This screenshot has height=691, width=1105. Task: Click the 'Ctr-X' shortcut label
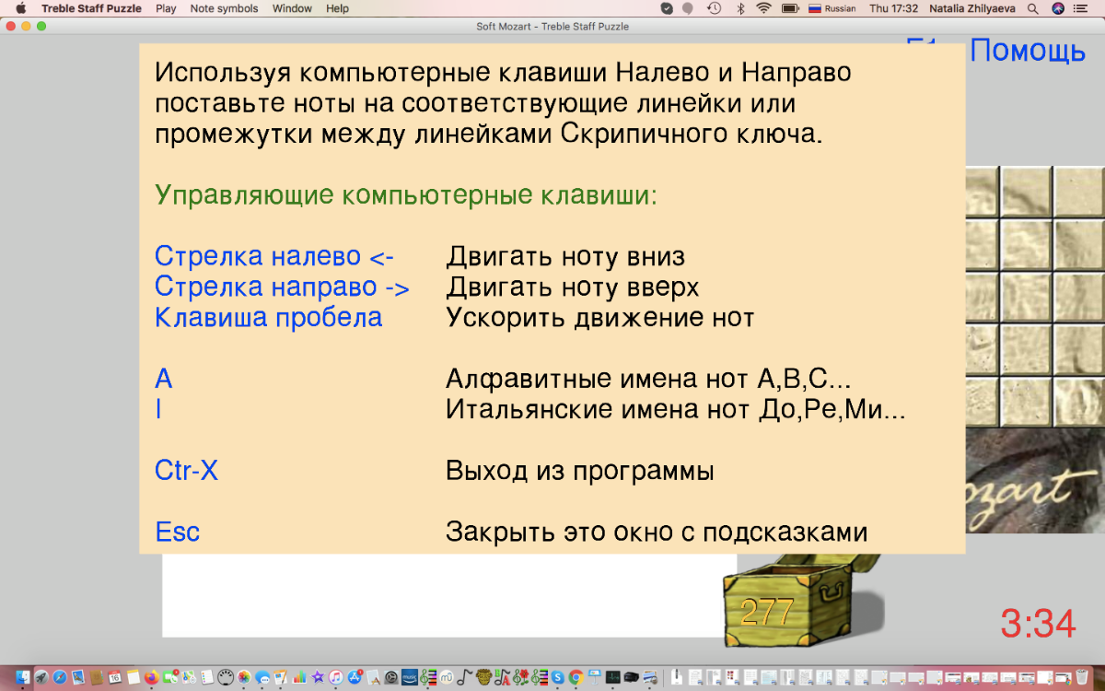(x=186, y=471)
